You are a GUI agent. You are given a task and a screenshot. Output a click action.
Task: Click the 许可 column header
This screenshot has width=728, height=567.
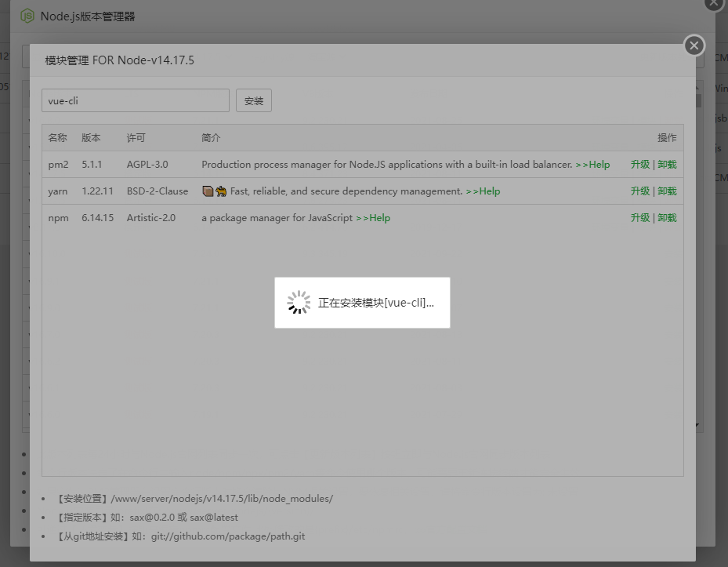tap(136, 137)
